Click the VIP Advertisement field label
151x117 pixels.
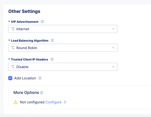pos(25,22)
